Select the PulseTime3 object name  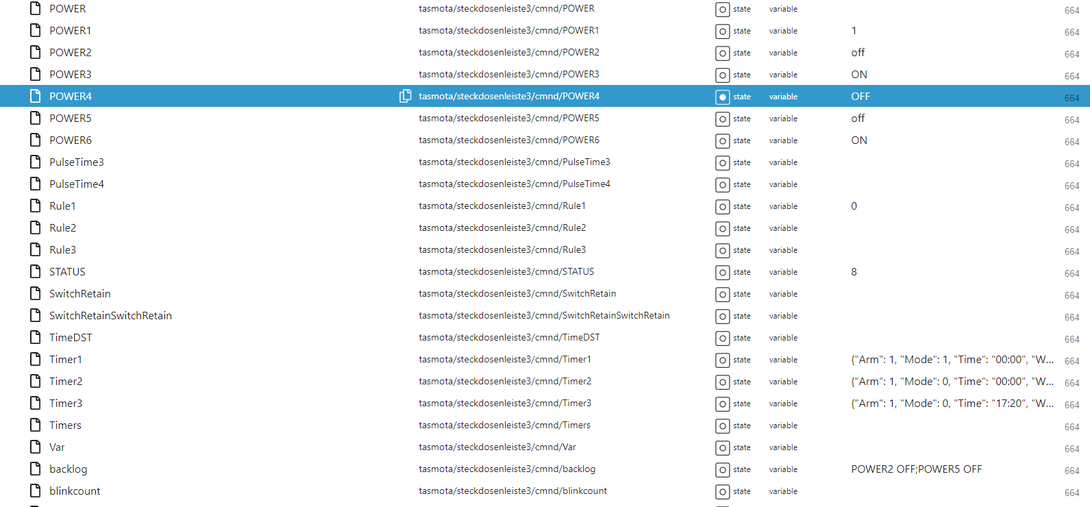[77, 162]
